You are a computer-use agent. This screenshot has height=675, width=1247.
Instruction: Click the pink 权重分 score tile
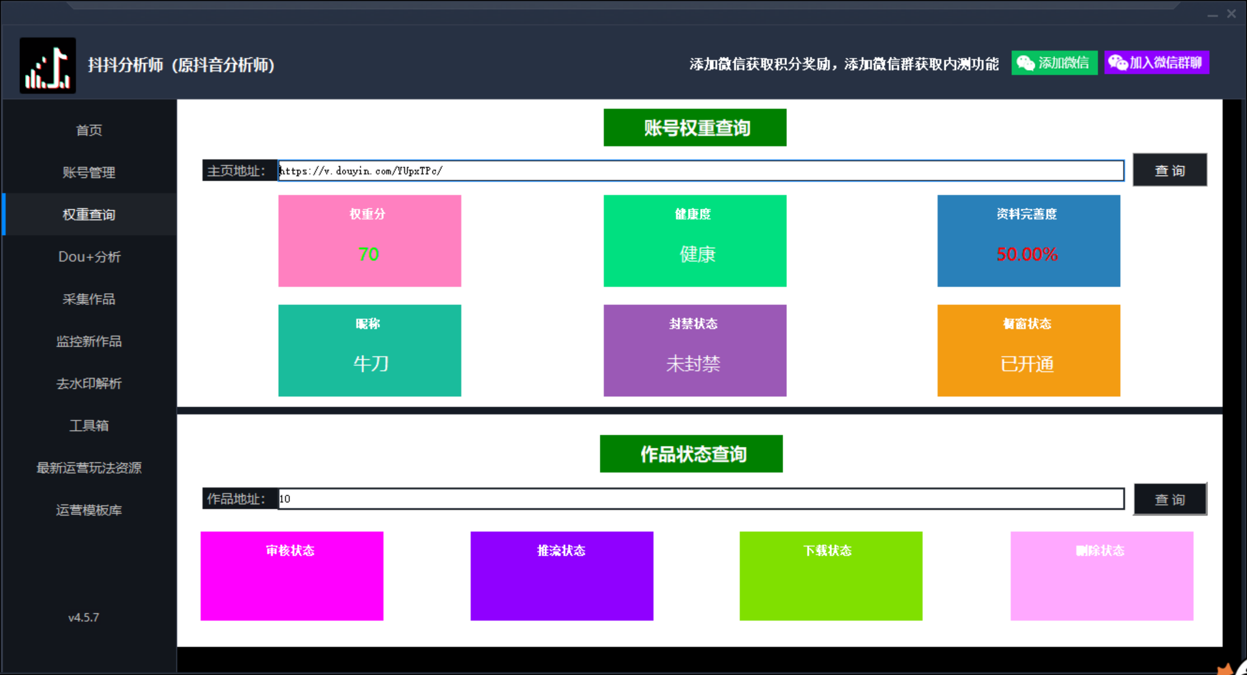coord(369,241)
